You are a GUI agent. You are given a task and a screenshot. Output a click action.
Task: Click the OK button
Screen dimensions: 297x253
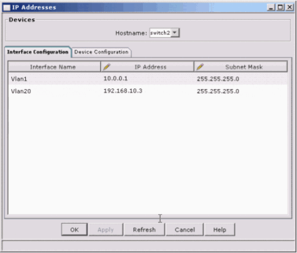[75, 230]
